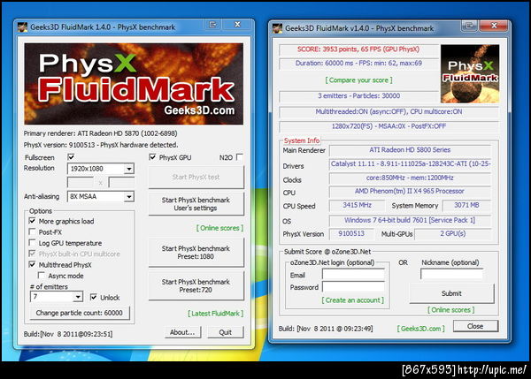Click the 3071 MB System Memory value
Image resolution: width=531 pixels, height=379 pixels.
(466, 205)
